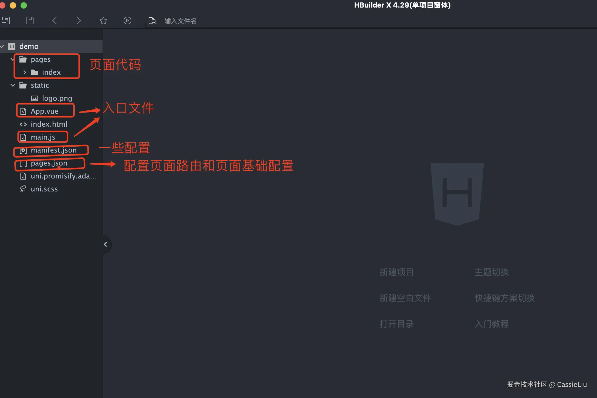Click the new file toolbar icon
Image resolution: width=597 pixels, height=398 pixels.
(6, 21)
